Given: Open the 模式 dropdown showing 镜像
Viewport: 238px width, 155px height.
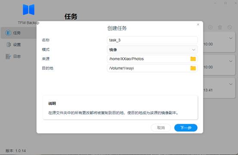Looking at the screenshot, I should click(152, 50).
